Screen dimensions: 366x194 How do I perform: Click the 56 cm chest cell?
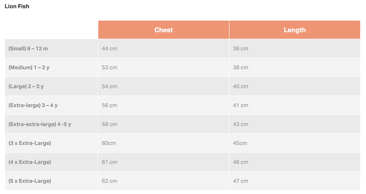pos(164,105)
